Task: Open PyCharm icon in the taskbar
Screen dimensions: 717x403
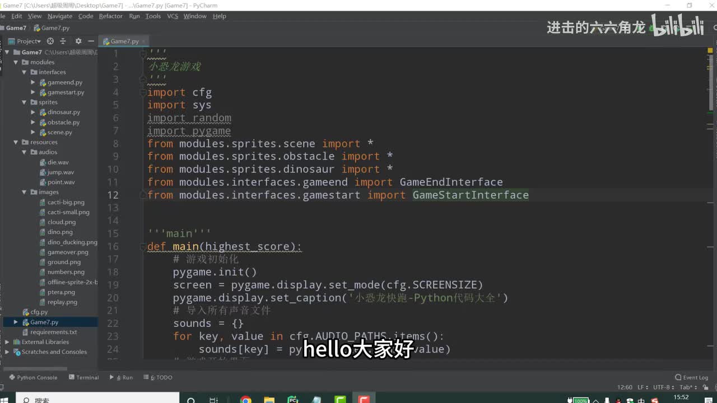Action: (x=292, y=400)
